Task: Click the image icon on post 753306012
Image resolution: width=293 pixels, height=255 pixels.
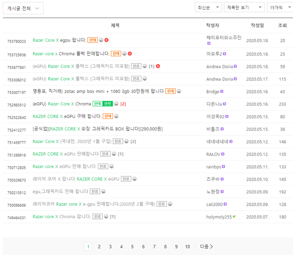Action: [145, 79]
